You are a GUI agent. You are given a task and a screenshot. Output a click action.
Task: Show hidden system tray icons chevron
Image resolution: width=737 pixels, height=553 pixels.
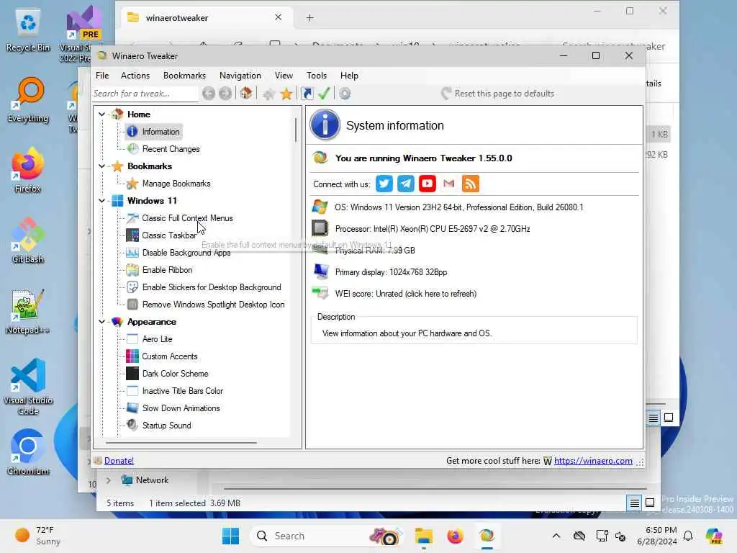tap(556, 536)
